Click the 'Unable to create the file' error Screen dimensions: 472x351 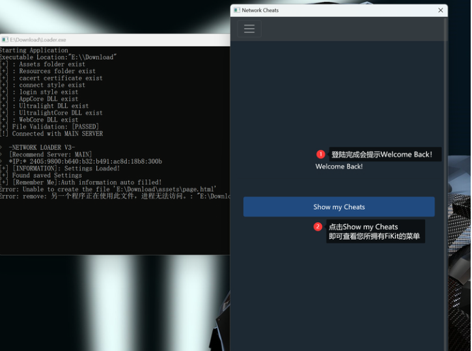[x=107, y=190]
